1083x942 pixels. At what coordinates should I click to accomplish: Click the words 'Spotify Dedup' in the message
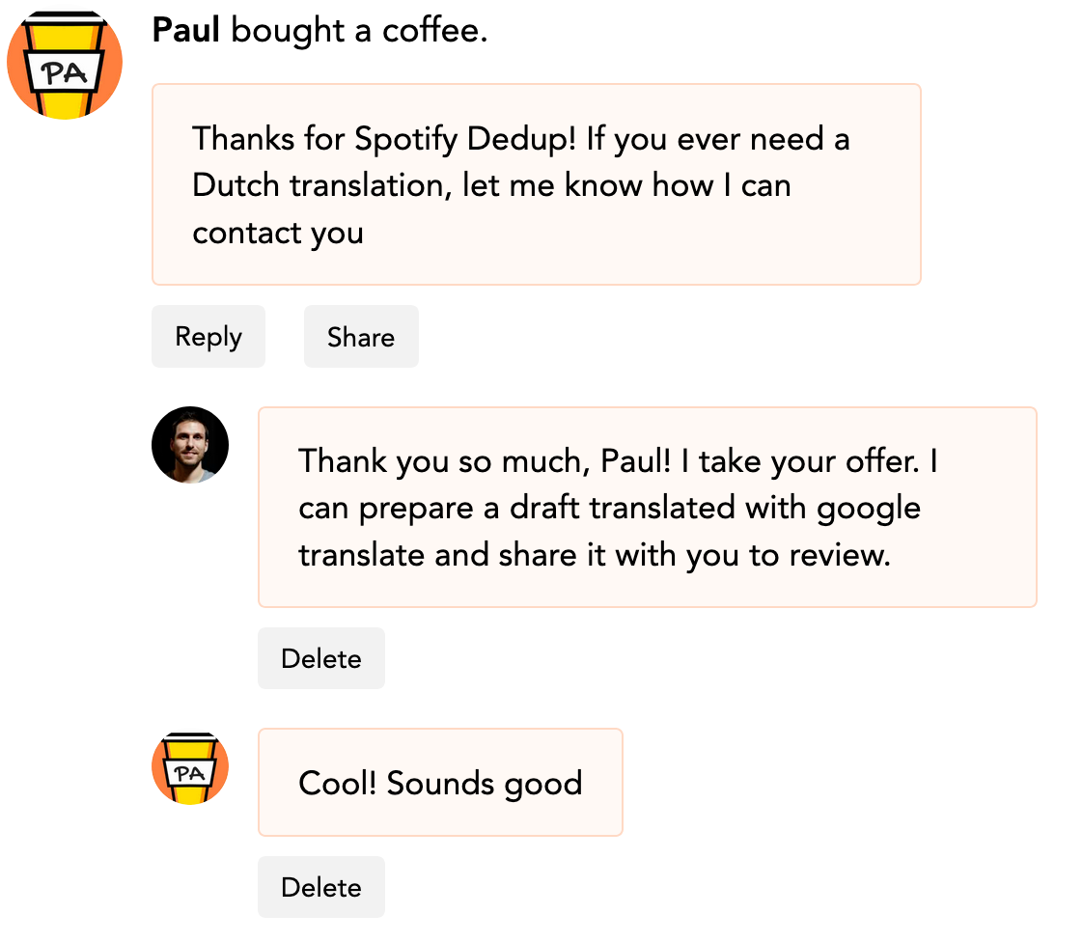[x=464, y=140]
